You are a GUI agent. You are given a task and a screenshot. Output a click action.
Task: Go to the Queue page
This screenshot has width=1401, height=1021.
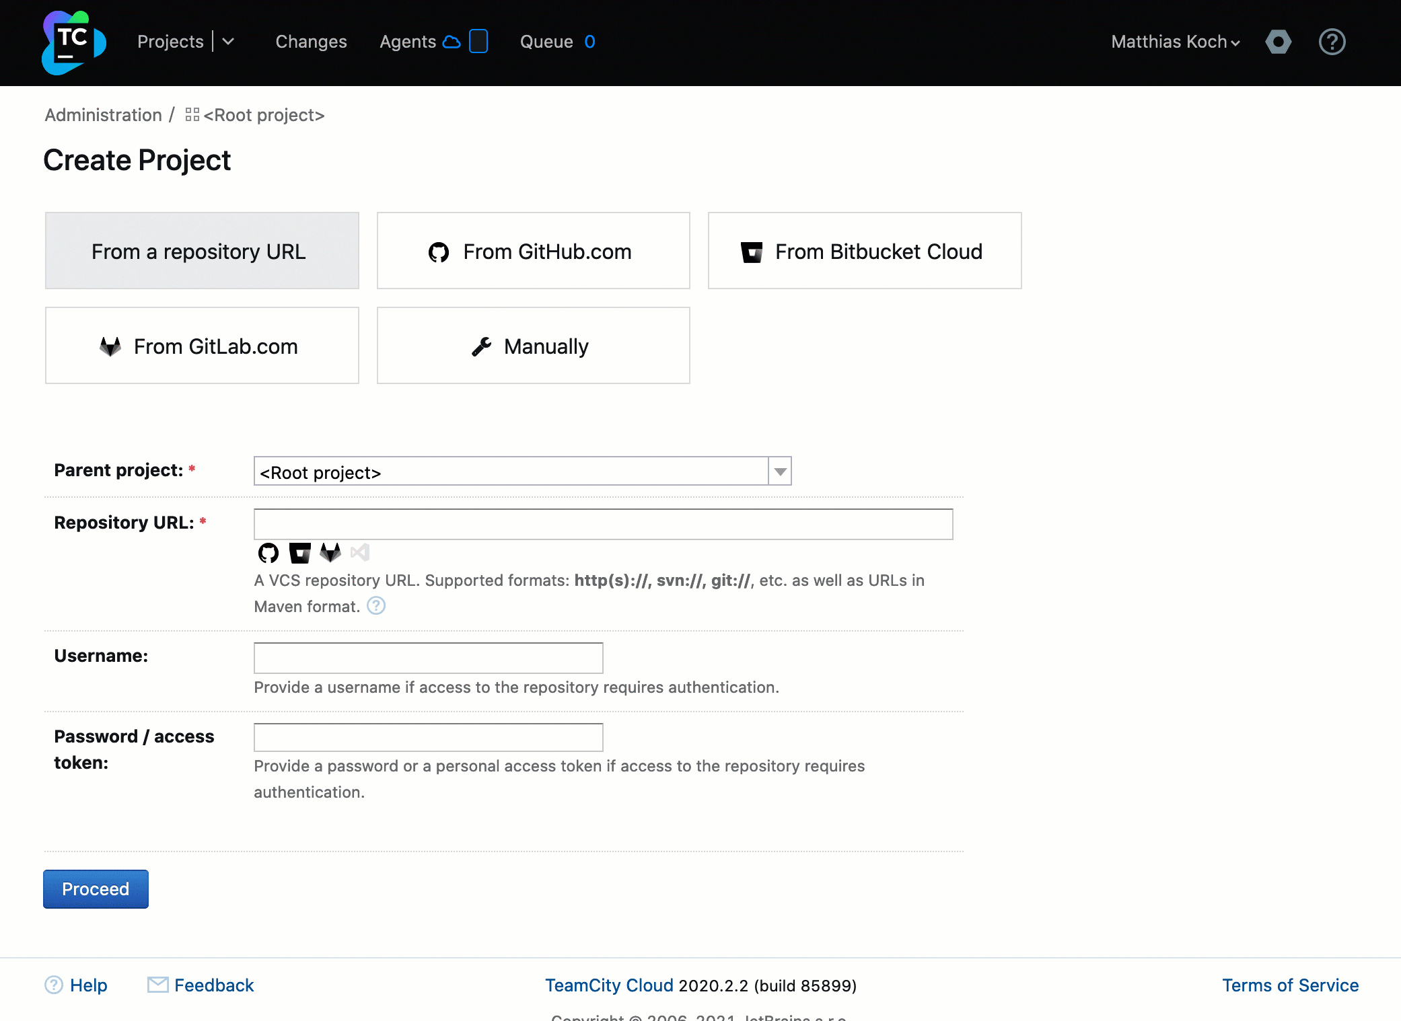coord(546,42)
